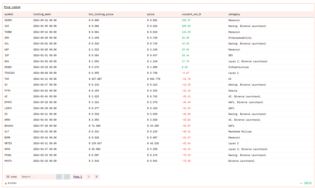This screenshot has width=315, height=188.
Task: Click the 133.55 ROI value
Action: [186, 32]
